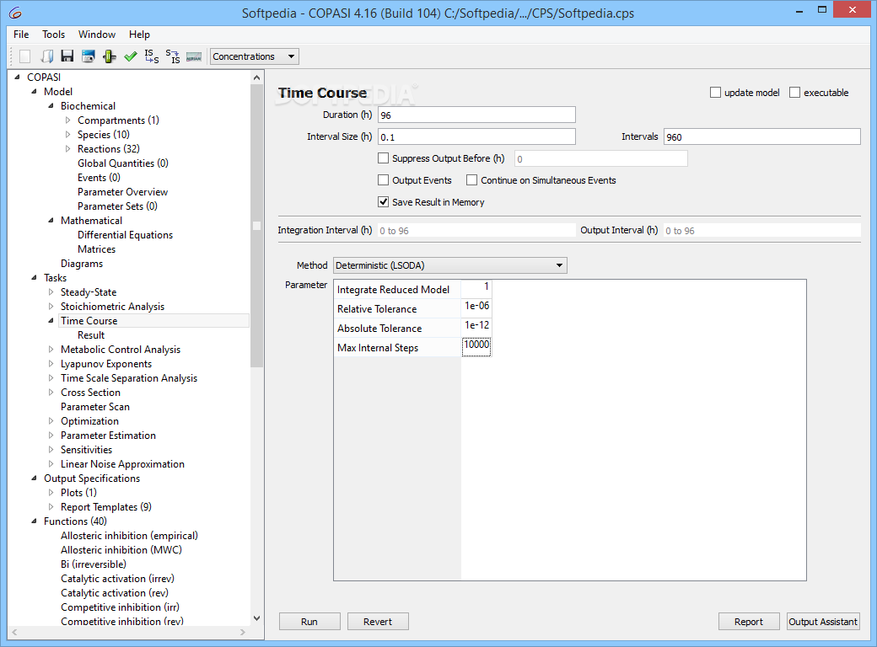Click the Run button

click(309, 621)
